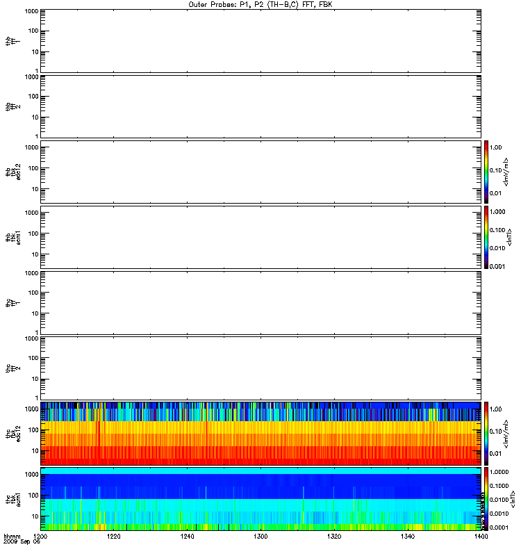The image size is (521, 556).
Task: Click the 0.0010 value on thc scm1 color bar
Action: point(499,514)
